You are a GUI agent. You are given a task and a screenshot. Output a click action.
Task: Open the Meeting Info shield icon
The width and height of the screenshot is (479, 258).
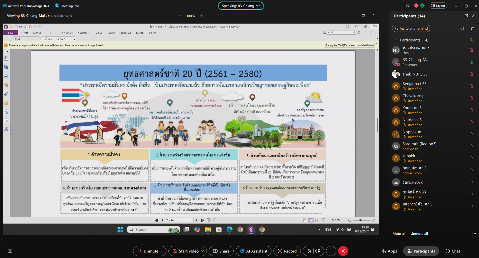(57, 6)
